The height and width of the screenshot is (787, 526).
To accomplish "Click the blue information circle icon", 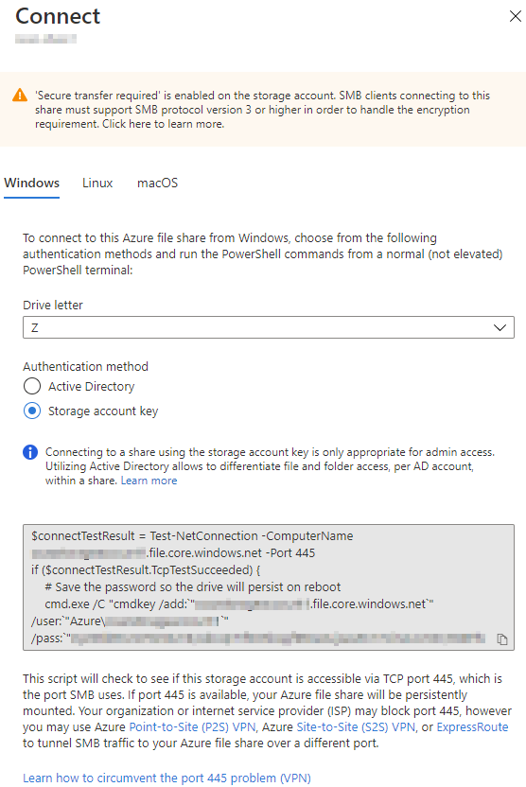I will click(30, 452).
